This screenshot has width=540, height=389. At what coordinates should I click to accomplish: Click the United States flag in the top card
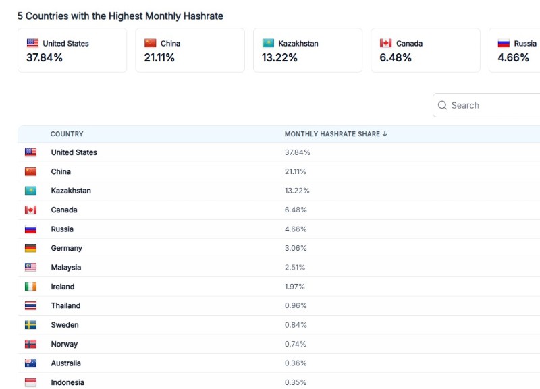[32, 43]
